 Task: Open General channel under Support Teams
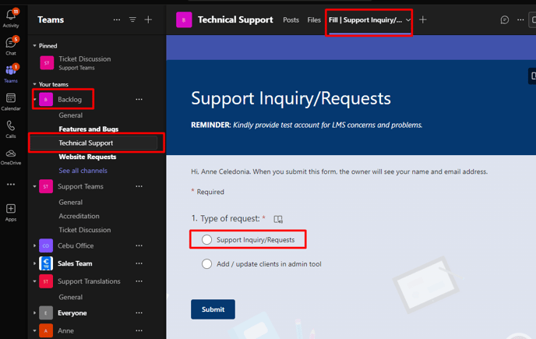tap(70, 202)
